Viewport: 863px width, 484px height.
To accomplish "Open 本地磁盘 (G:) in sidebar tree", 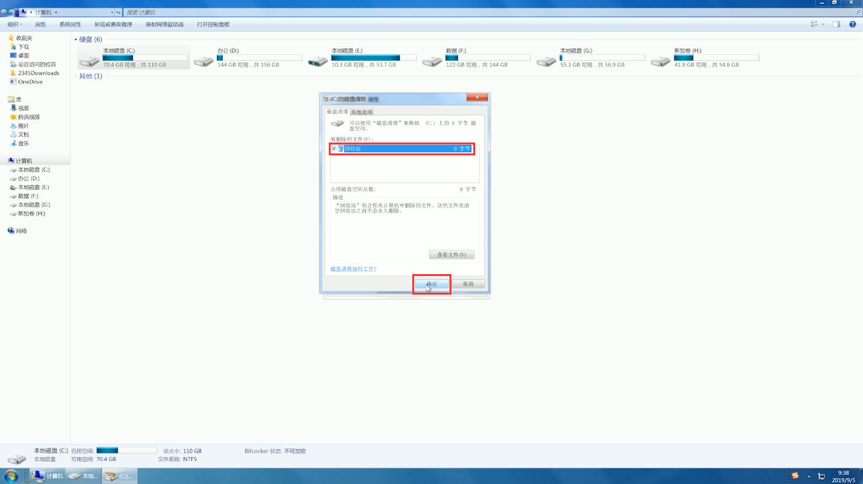I will click(30, 205).
